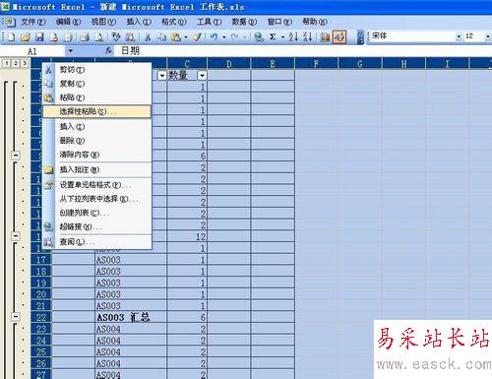Click the Print toolbar icon
The image size is (492, 379).
click(86, 37)
